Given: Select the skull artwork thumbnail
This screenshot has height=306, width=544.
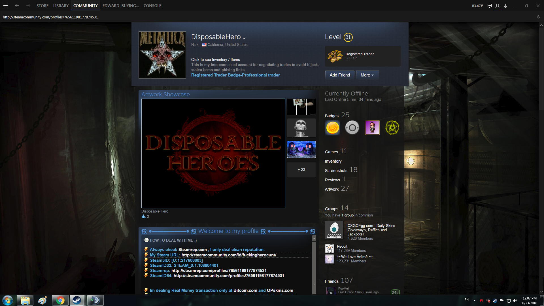Looking at the screenshot, I should 301,128.
